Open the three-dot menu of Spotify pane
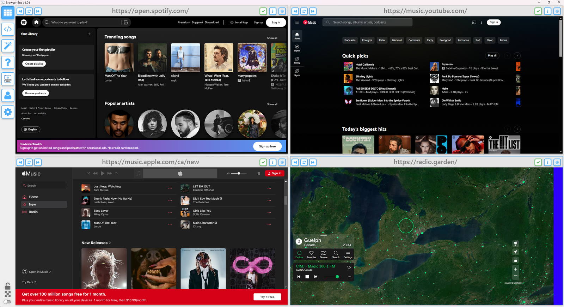The width and height of the screenshot is (564, 307). pos(273,11)
